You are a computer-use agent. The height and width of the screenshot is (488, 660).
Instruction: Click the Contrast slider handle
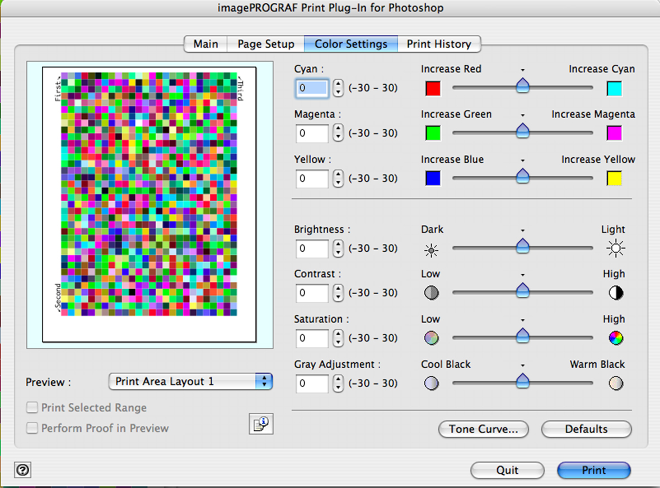(x=522, y=290)
